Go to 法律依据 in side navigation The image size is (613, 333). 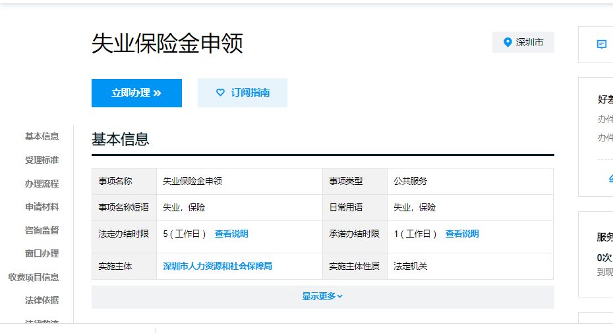42,300
